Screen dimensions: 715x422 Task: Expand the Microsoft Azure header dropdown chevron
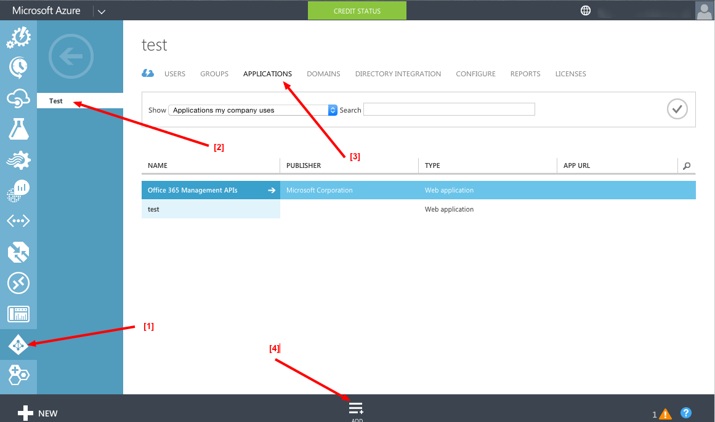pyautogui.click(x=102, y=12)
